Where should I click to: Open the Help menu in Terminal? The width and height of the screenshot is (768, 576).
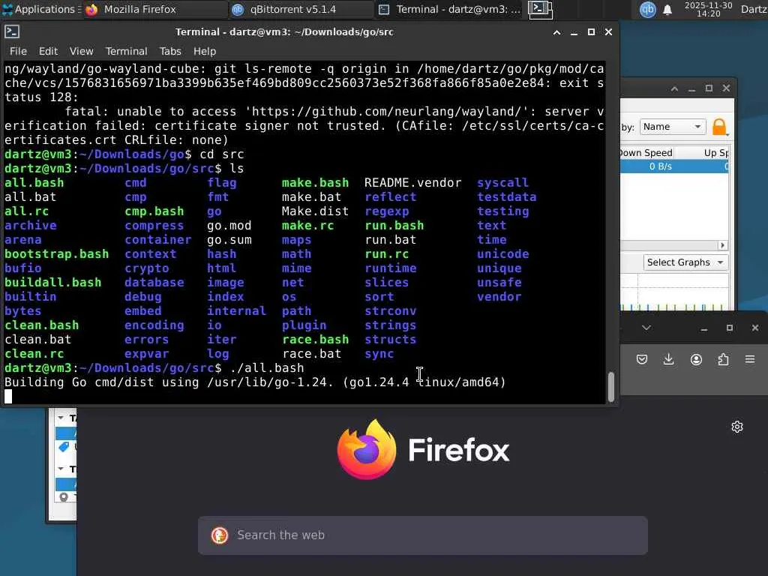click(204, 51)
